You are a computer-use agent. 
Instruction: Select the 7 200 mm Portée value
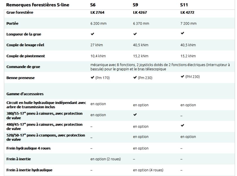(x=188, y=23)
